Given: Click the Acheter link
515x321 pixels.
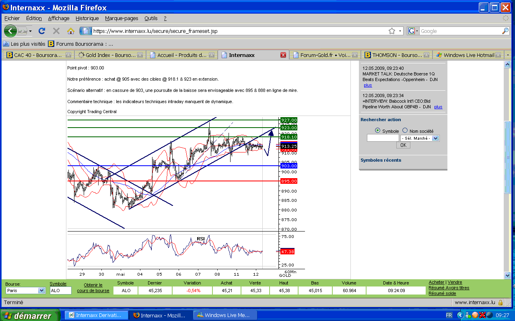Looking at the screenshot, I should pos(437,282).
